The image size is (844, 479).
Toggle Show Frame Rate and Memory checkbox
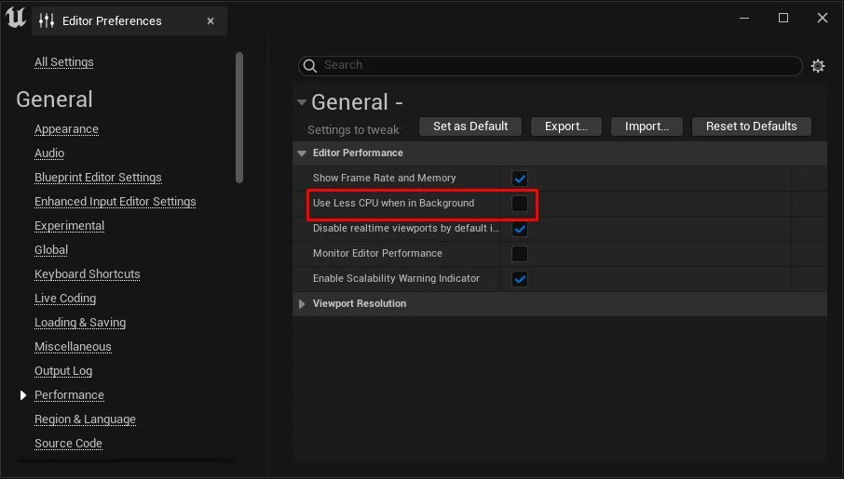click(x=520, y=179)
